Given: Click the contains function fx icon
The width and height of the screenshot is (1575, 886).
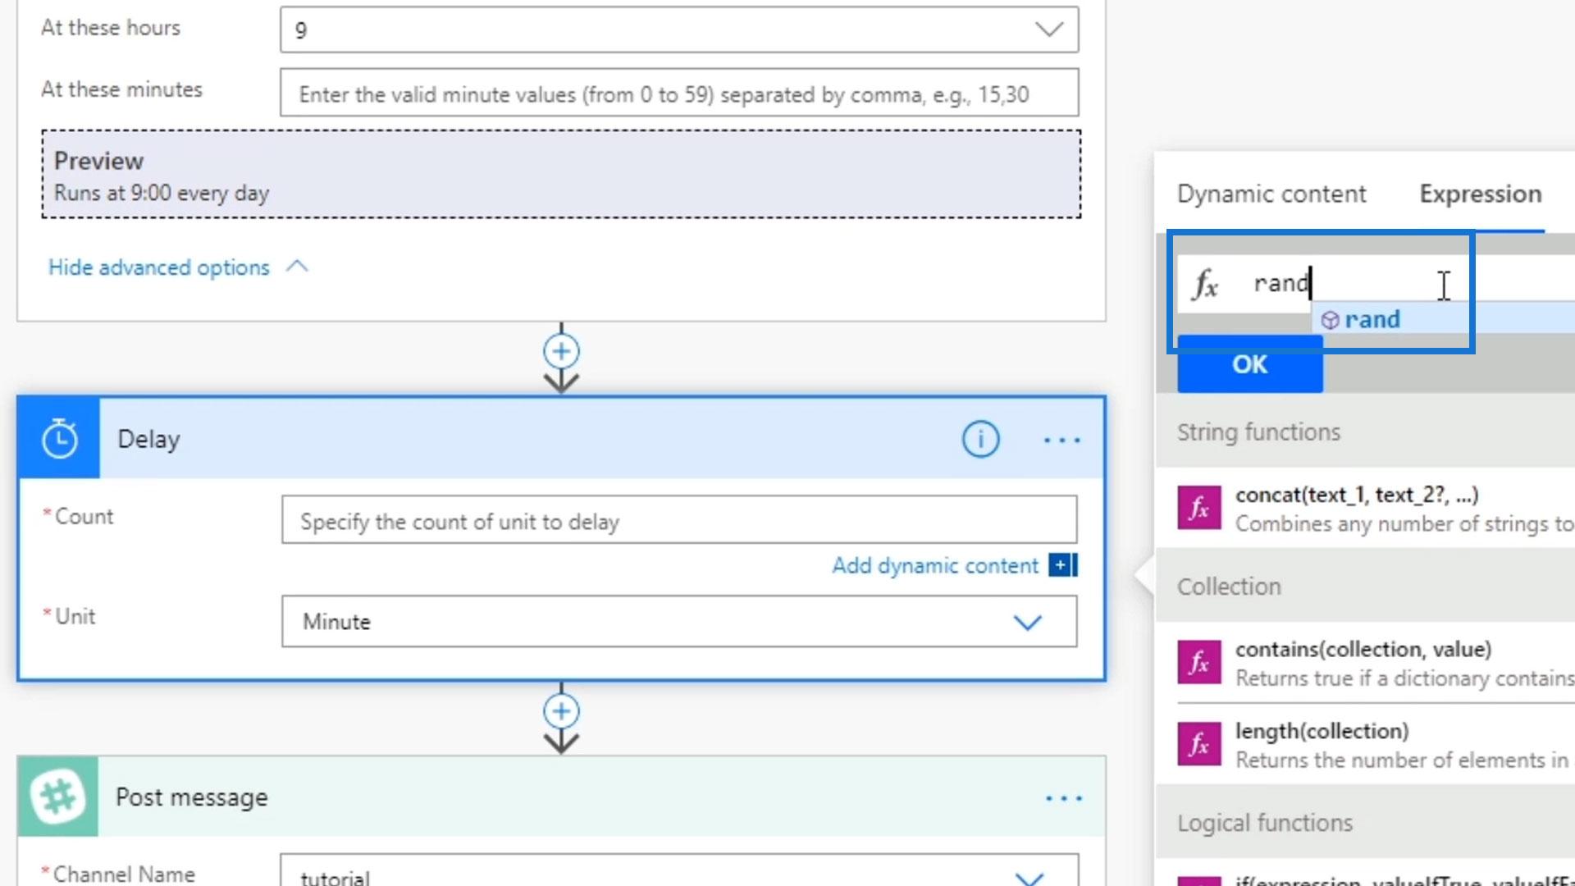Looking at the screenshot, I should [x=1198, y=662].
